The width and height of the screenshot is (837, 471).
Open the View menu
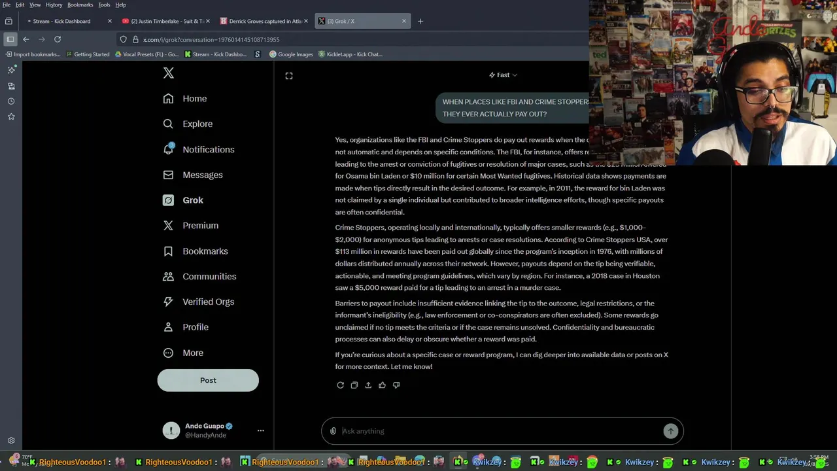click(x=35, y=5)
